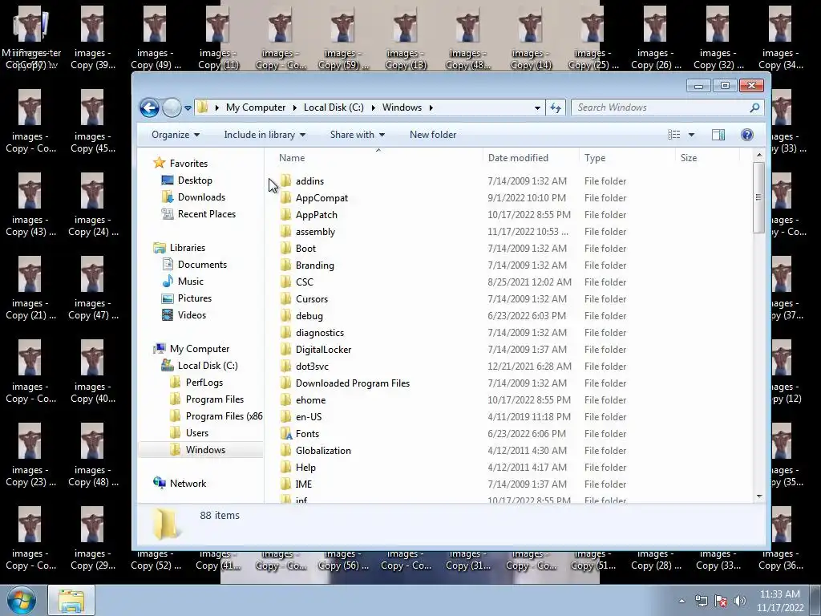
Task: Select the addins folder icon
Action: (286, 180)
